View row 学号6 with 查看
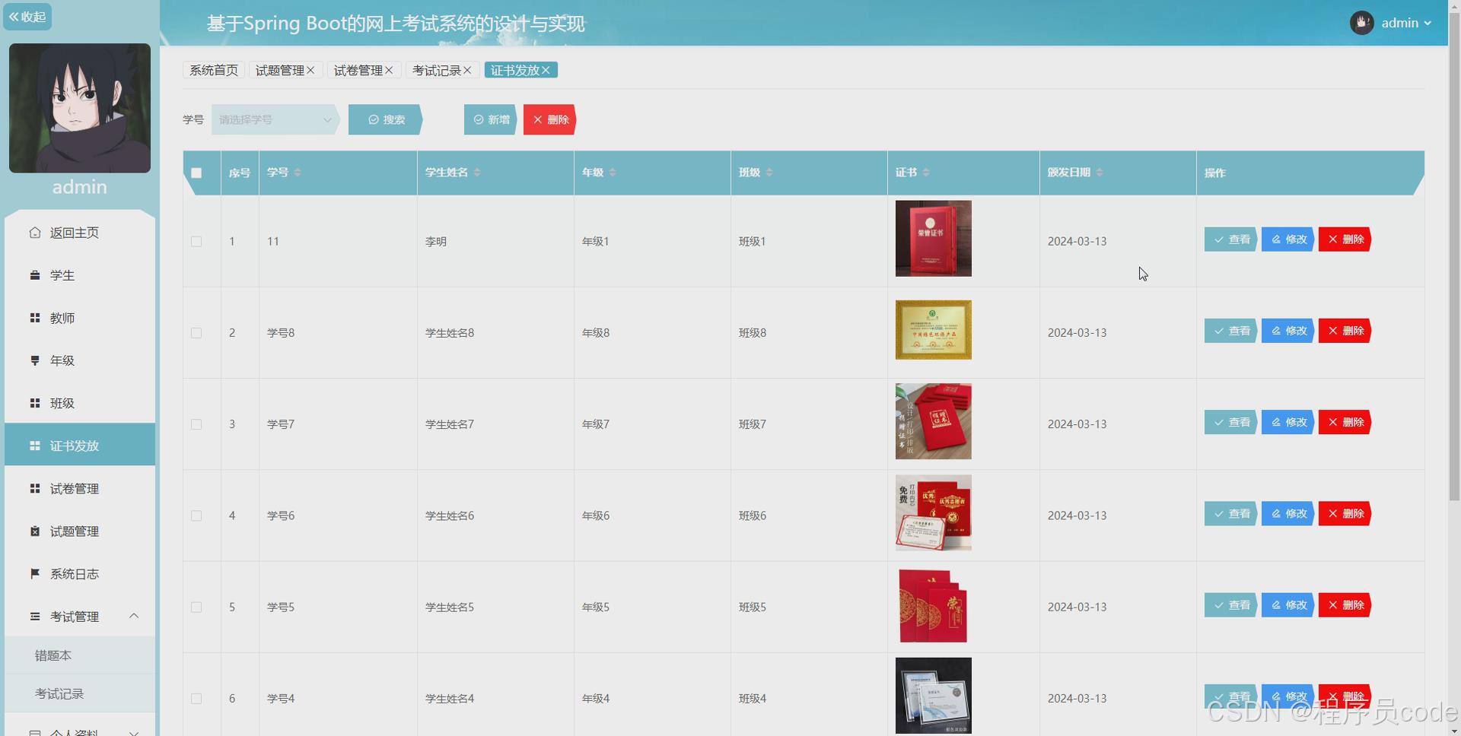This screenshot has height=736, width=1461. point(1230,514)
